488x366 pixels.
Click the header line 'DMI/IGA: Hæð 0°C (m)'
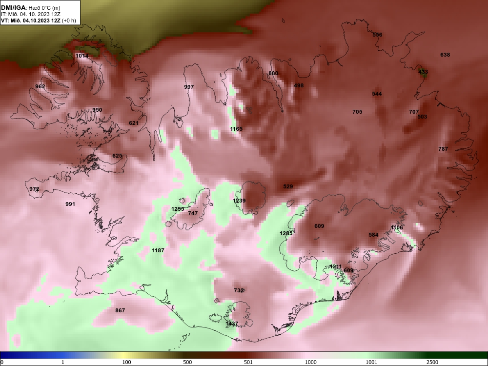pyautogui.click(x=30, y=8)
